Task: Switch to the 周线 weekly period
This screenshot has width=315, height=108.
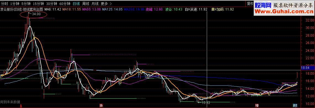Action: [x=86, y=3]
